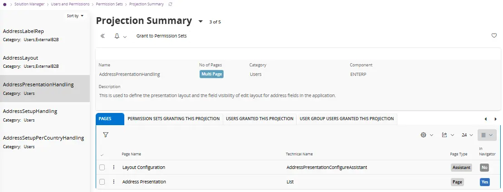
Task: Switch to Permission Sets Granting This Projection tab
Action: click(x=173, y=119)
